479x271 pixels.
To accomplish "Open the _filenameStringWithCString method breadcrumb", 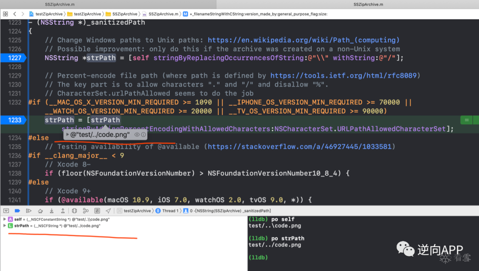I will pos(255,14).
